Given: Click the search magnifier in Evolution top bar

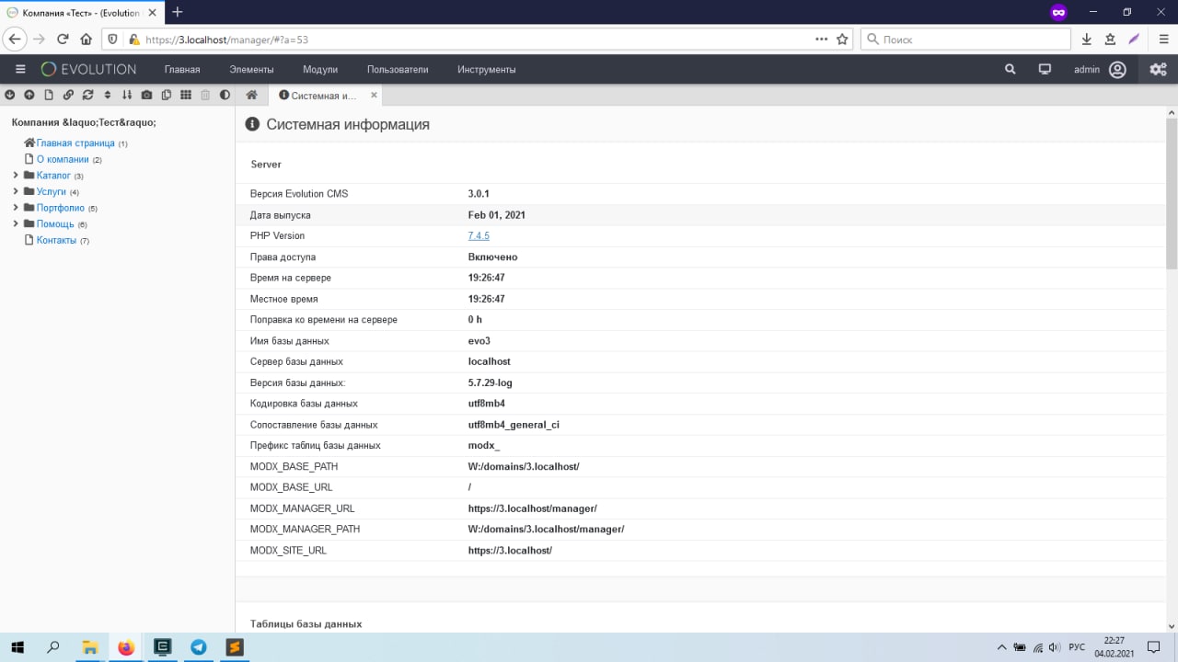Looking at the screenshot, I should [x=1011, y=69].
